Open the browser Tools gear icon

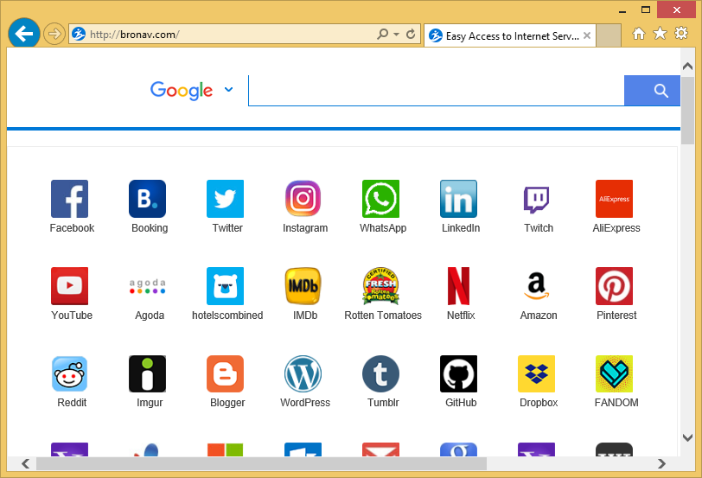[681, 34]
